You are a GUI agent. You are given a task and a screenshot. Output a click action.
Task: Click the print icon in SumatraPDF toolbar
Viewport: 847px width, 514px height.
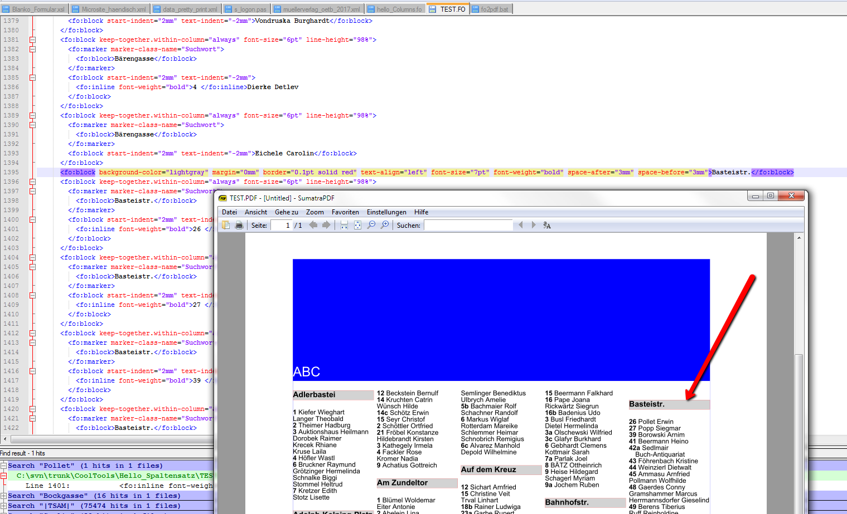pos(239,225)
